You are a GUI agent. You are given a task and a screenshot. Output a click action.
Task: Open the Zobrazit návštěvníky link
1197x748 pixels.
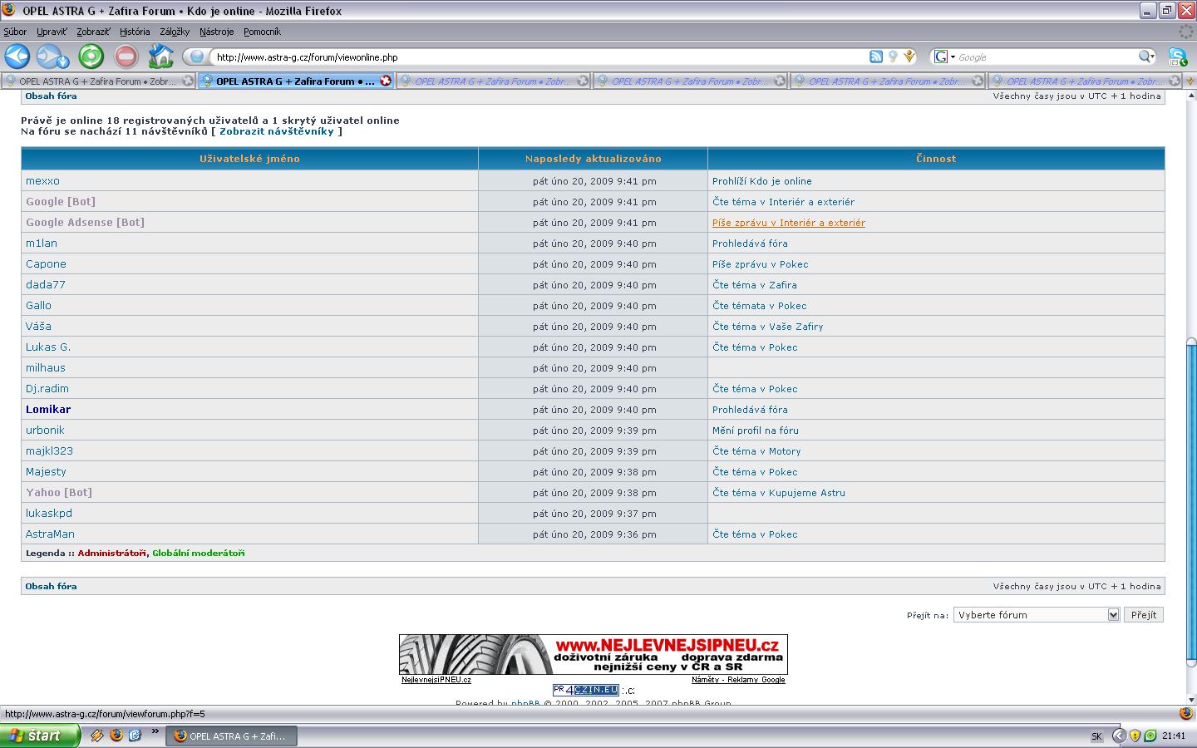point(276,131)
